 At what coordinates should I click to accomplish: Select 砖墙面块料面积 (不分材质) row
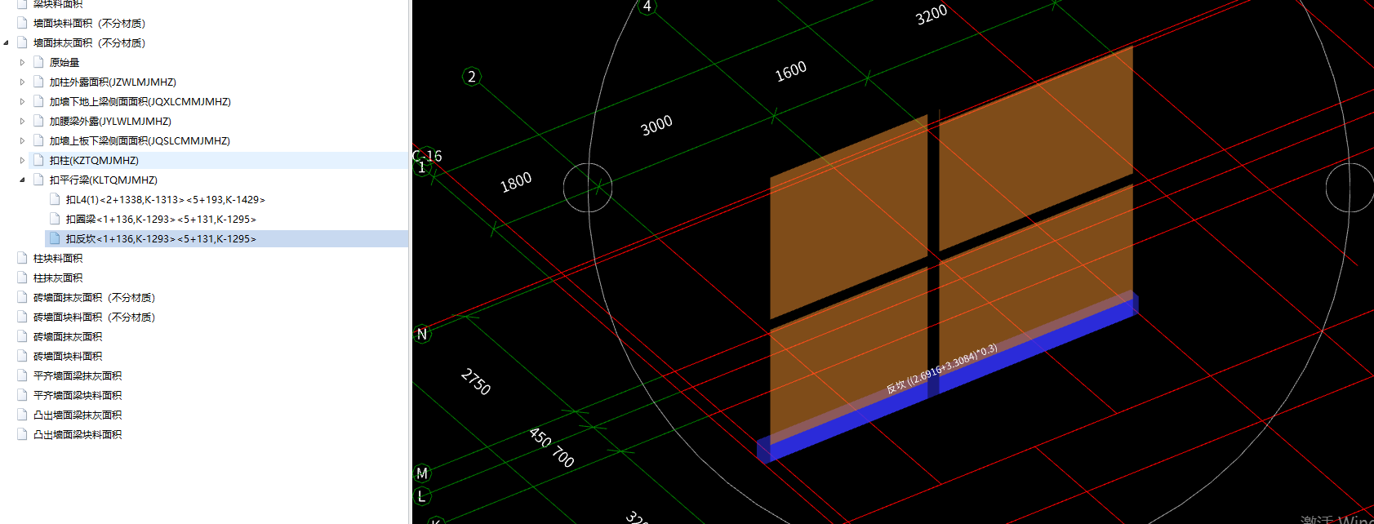94,318
